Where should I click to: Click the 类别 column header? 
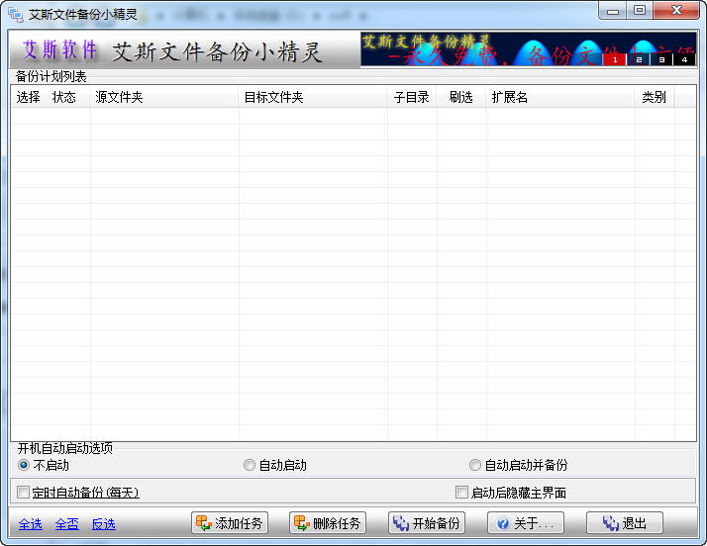point(655,97)
